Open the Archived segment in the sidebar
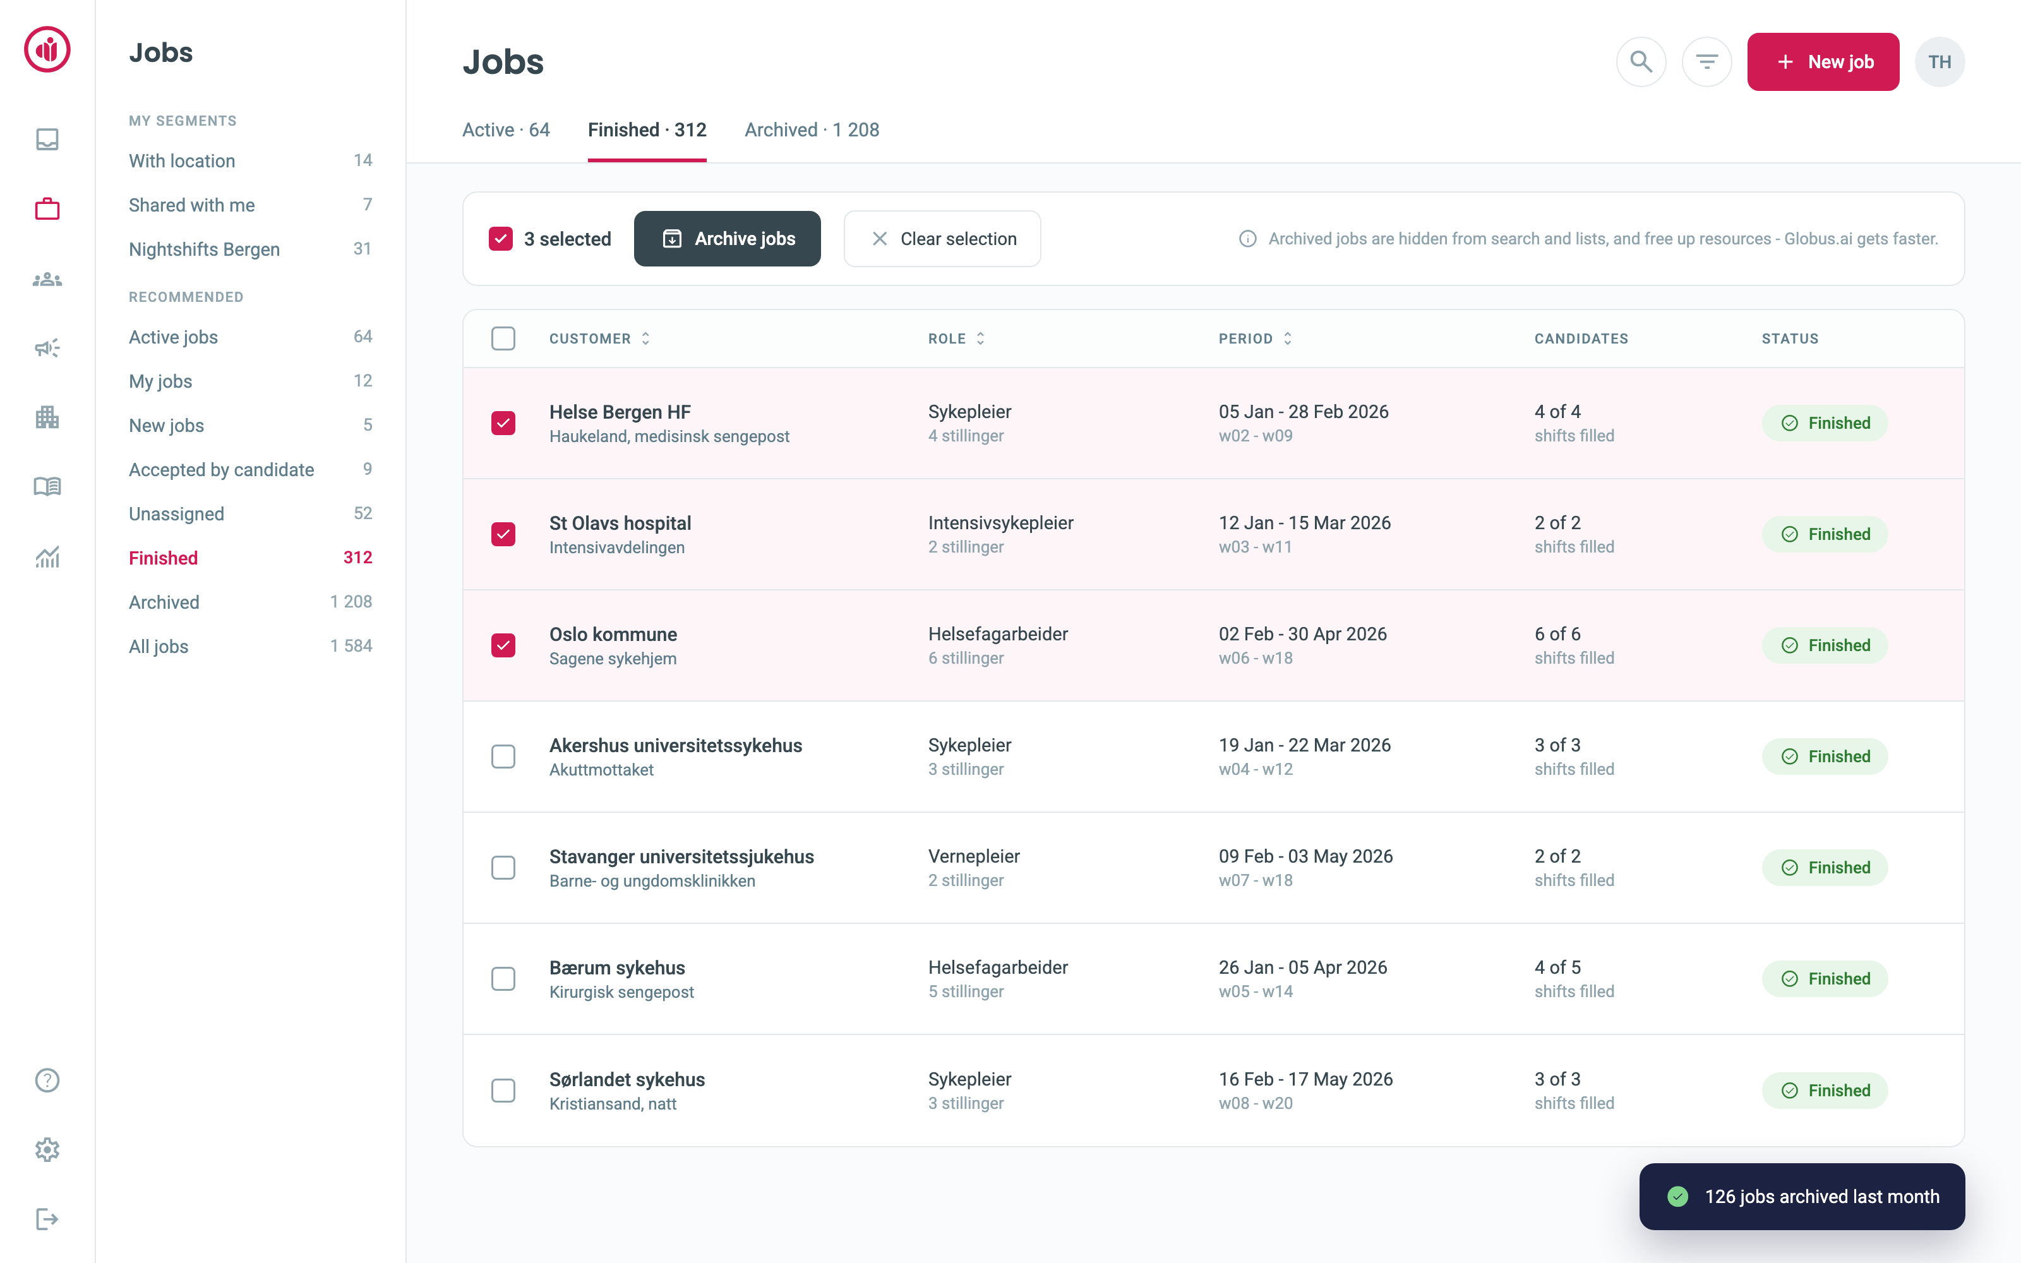Screen dimensions: 2021x1263 [249, 602]
